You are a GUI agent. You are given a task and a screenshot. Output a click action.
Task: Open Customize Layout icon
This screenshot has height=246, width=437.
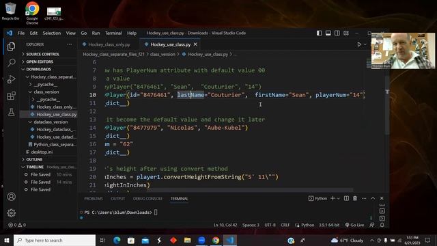[346, 33]
